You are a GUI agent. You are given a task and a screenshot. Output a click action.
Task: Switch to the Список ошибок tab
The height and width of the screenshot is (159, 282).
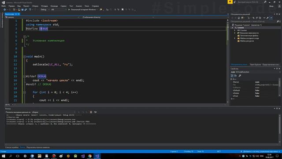12,148
